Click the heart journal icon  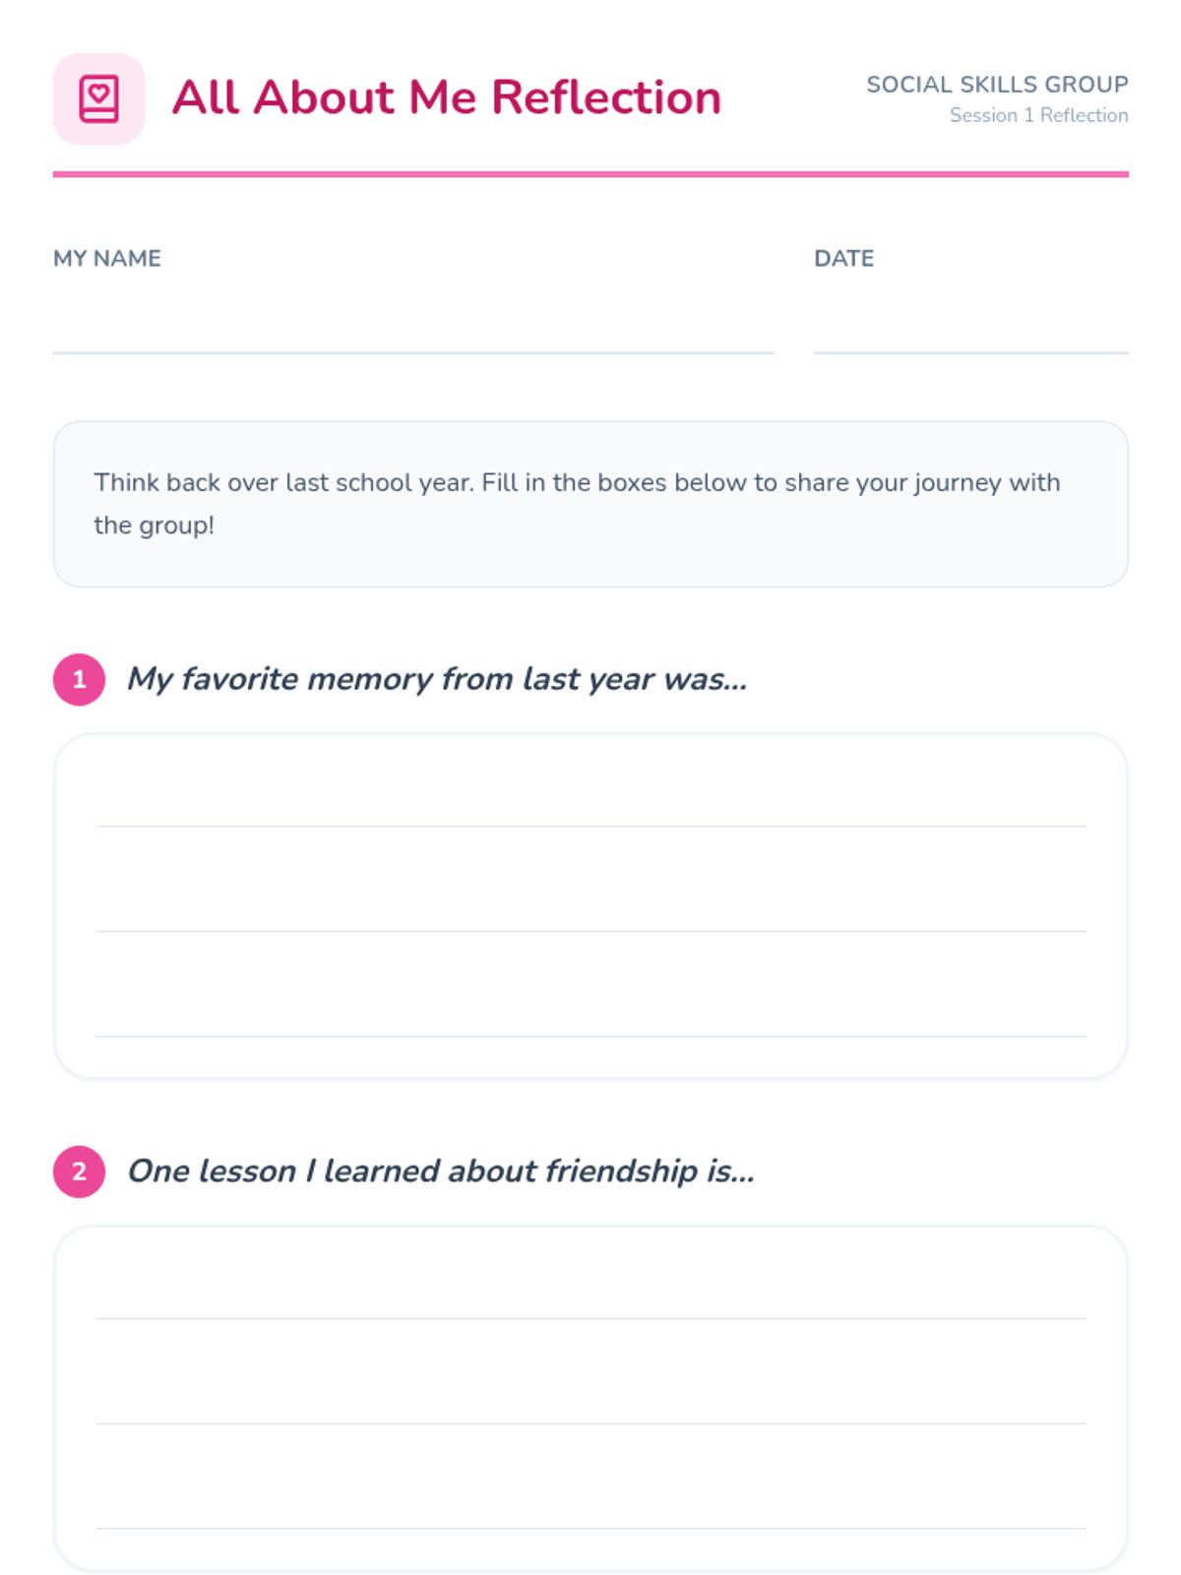point(98,98)
